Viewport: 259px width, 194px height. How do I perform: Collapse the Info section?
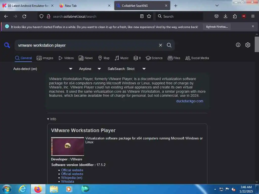[52, 119]
